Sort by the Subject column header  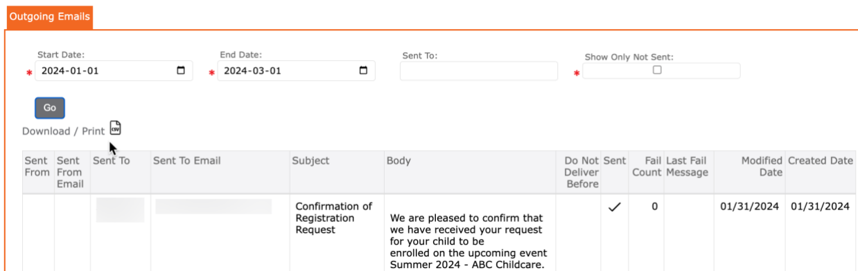point(310,160)
